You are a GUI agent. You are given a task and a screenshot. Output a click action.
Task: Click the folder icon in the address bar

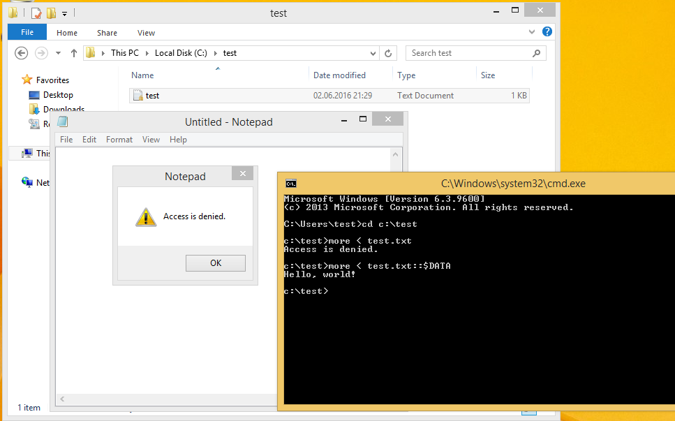point(91,52)
